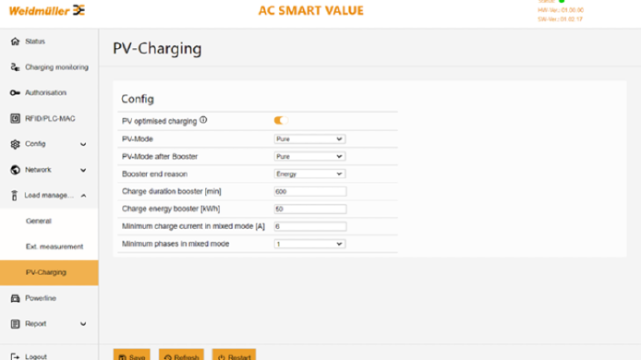
Task: Click the Logout link
Action: coord(36,356)
